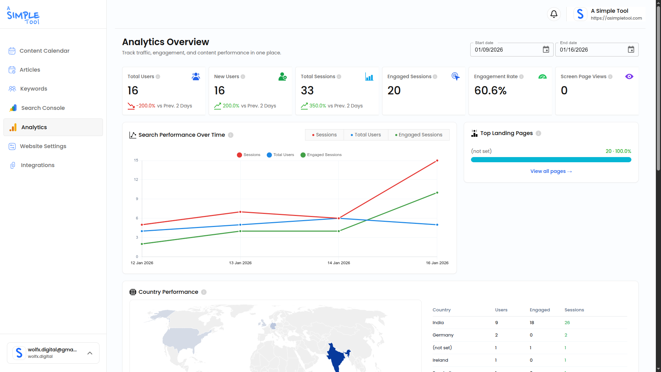Open End date calendar picker icon
661x372 pixels.
[x=631, y=50]
